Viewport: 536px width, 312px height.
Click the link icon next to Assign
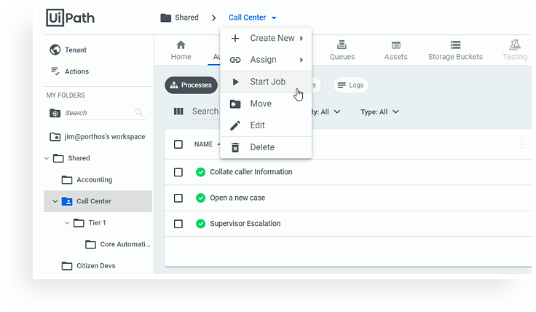235,60
